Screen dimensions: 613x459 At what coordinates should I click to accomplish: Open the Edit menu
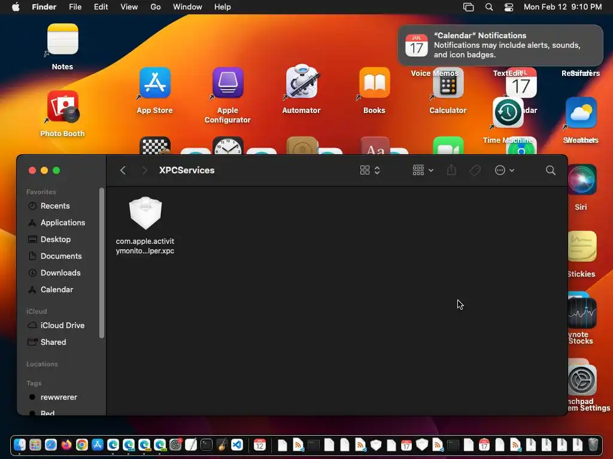point(101,7)
